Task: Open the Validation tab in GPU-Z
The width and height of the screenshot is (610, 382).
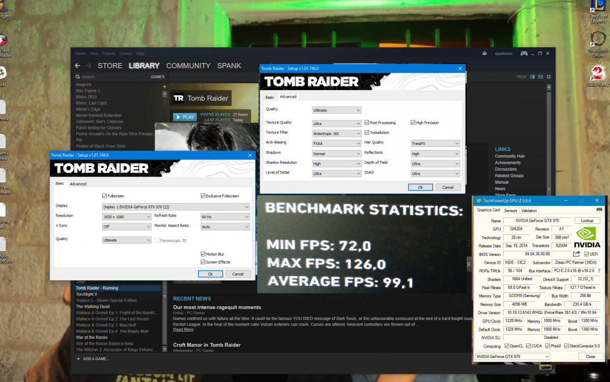Action: point(529,211)
